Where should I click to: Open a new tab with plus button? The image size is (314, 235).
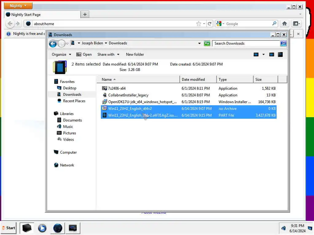pyautogui.click(x=85, y=14)
